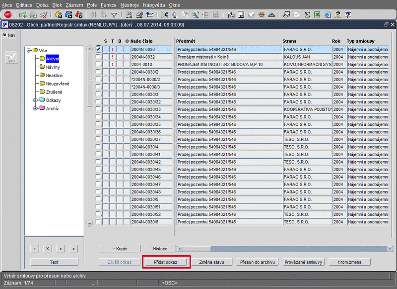Check the checkbox for row 2004-0010
This screenshot has width=397, height=289.
point(98,64)
